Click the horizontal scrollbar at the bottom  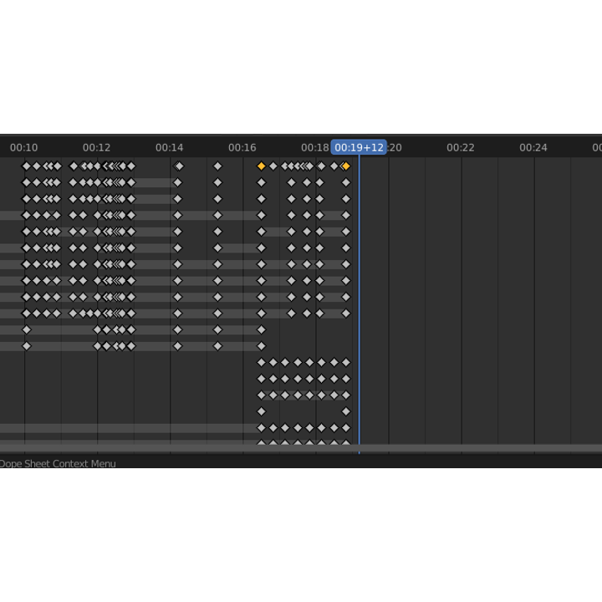click(301, 448)
